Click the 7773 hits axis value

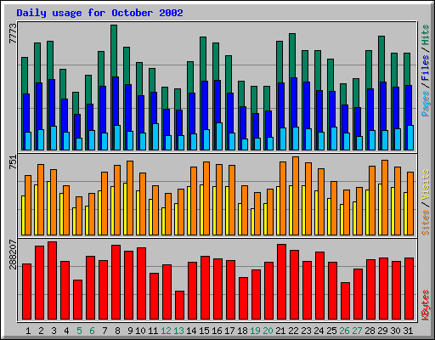[x=13, y=33]
